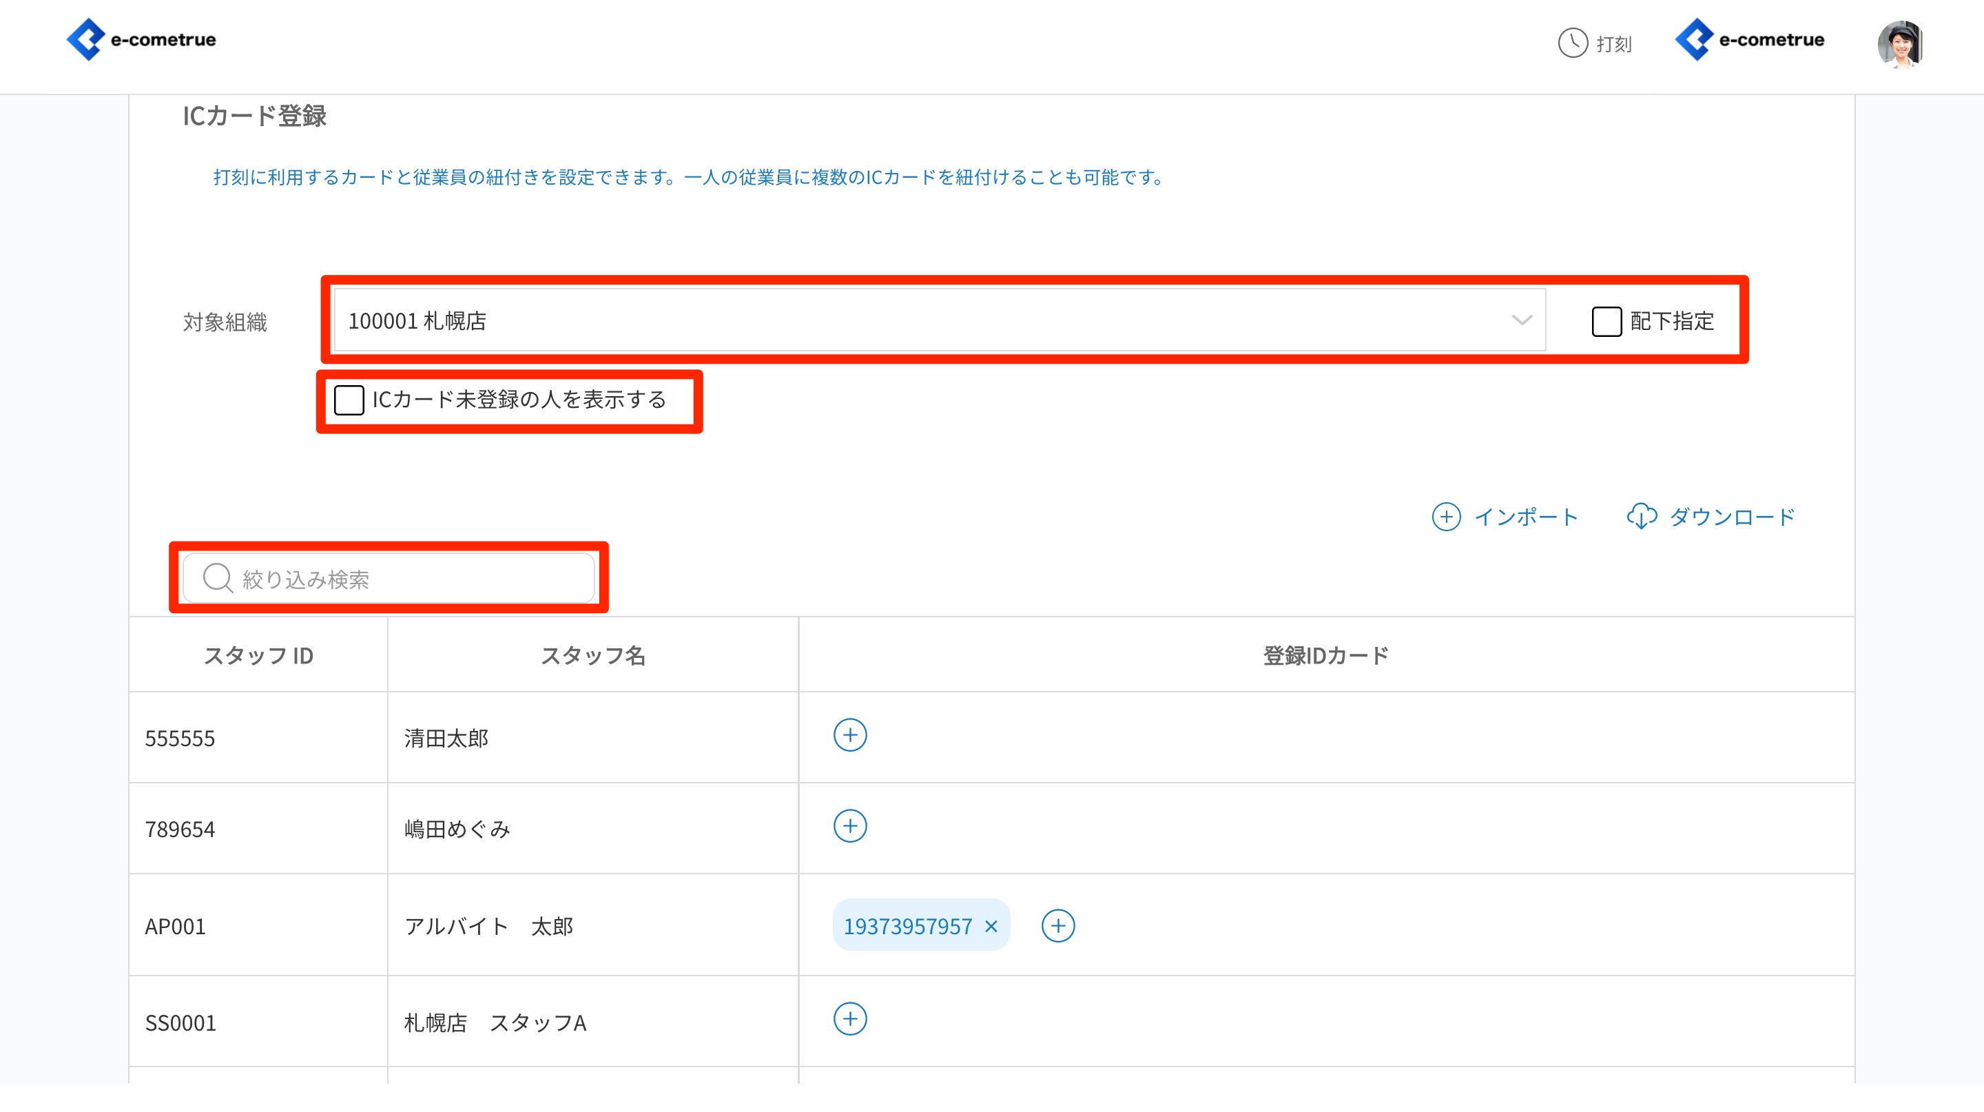Add an IC card for 嶋田めぐみ

tap(849, 826)
